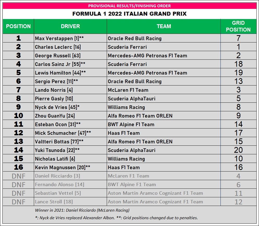Select the McLaren F1 Team cell for Lando Norris
Viewport: 259px width, 226px height.
(x=128, y=90)
